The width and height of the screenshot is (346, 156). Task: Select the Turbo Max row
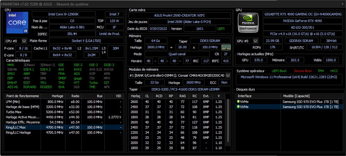(64, 112)
